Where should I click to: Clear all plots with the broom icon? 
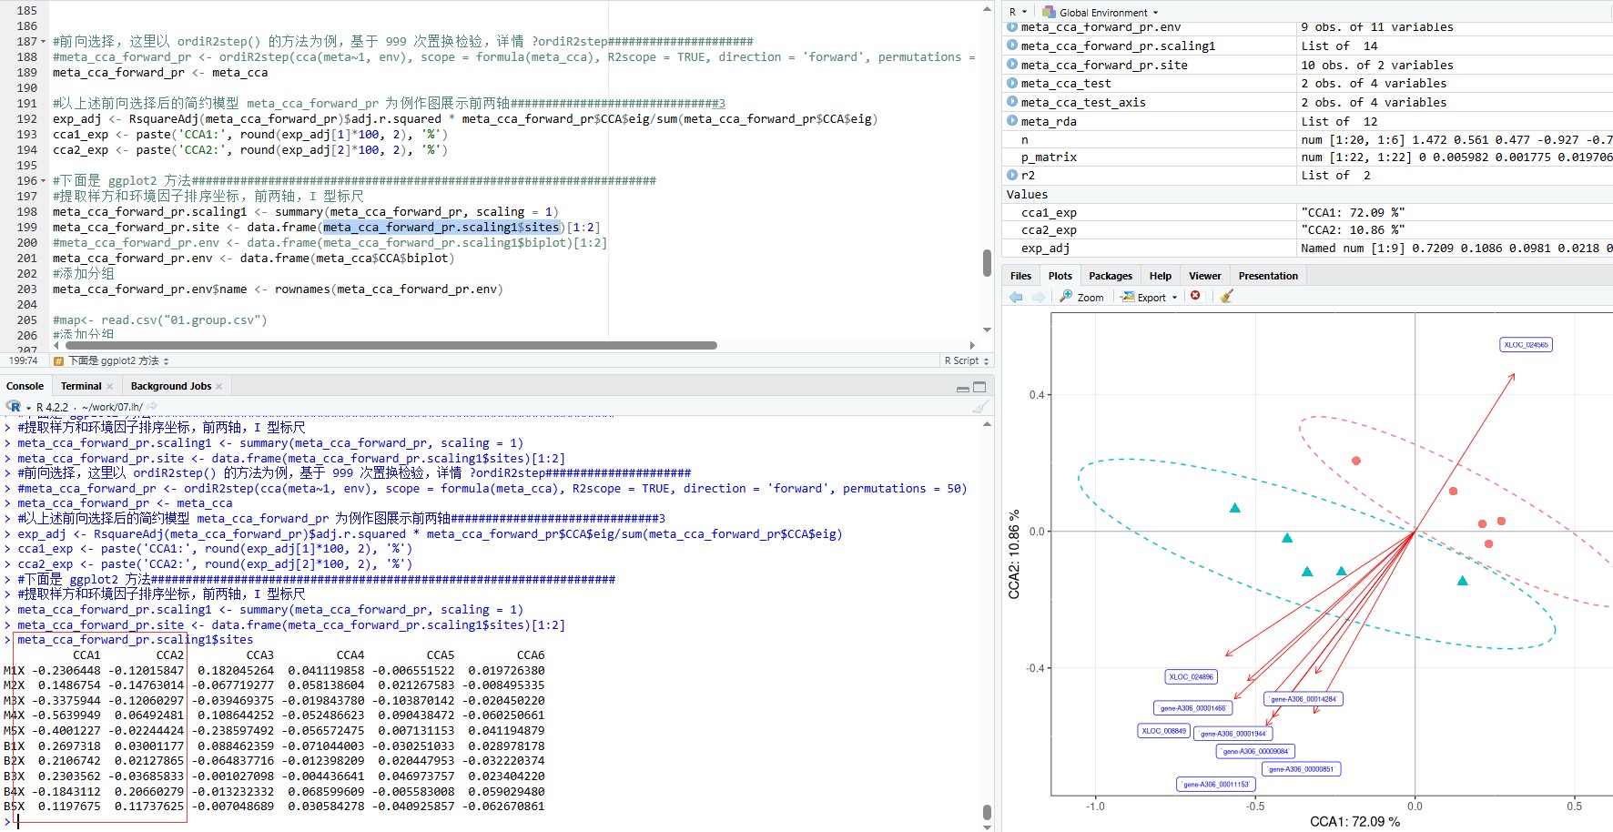(x=1226, y=296)
